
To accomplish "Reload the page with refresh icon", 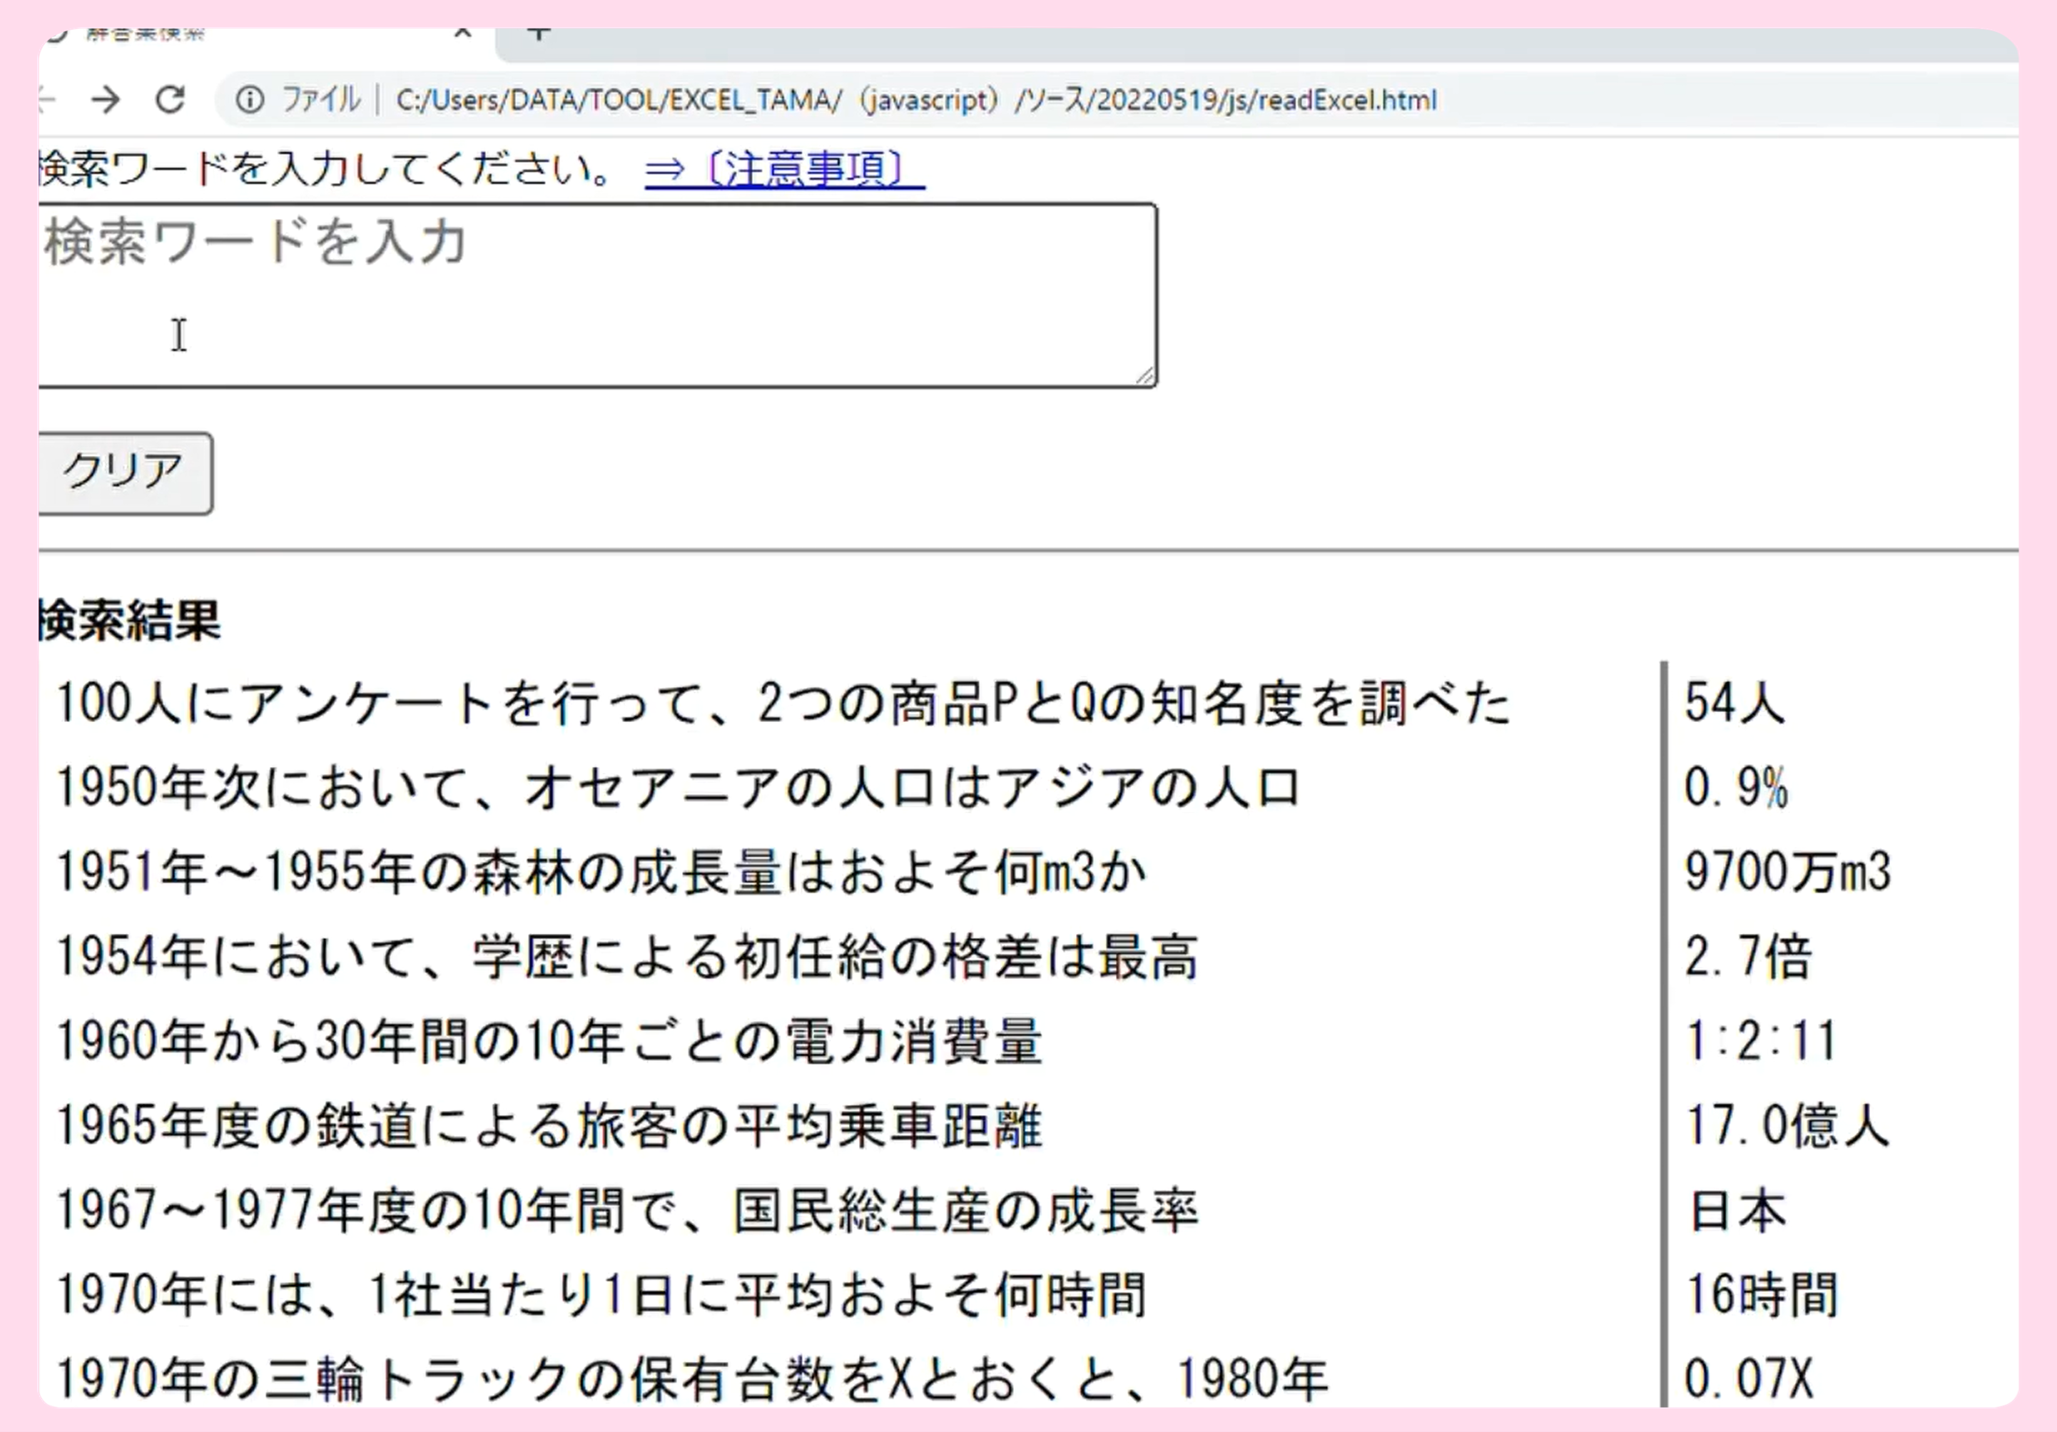I will [x=171, y=99].
